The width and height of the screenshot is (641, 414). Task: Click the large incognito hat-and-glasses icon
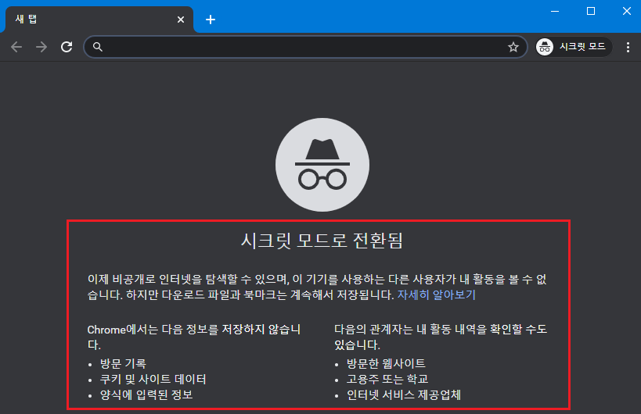click(x=322, y=165)
